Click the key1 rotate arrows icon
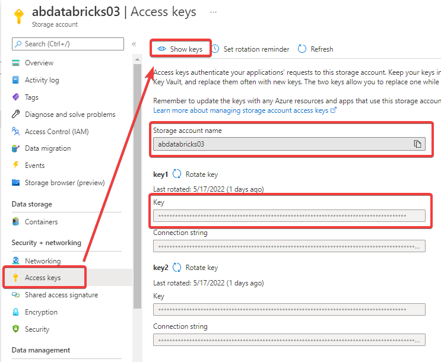This screenshot has width=441, height=362. pyautogui.click(x=177, y=174)
